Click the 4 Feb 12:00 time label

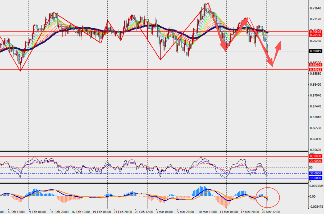pos(16,212)
